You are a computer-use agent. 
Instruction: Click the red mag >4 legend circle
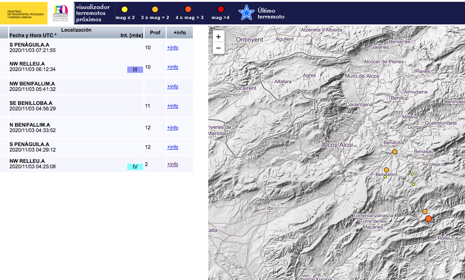(x=221, y=9)
